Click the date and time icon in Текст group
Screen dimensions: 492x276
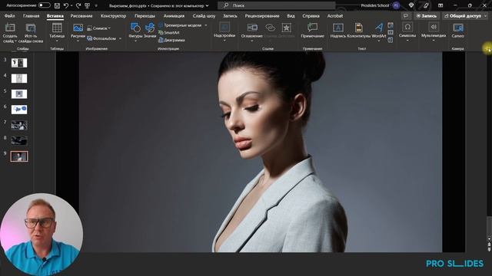pyautogui.click(x=391, y=25)
